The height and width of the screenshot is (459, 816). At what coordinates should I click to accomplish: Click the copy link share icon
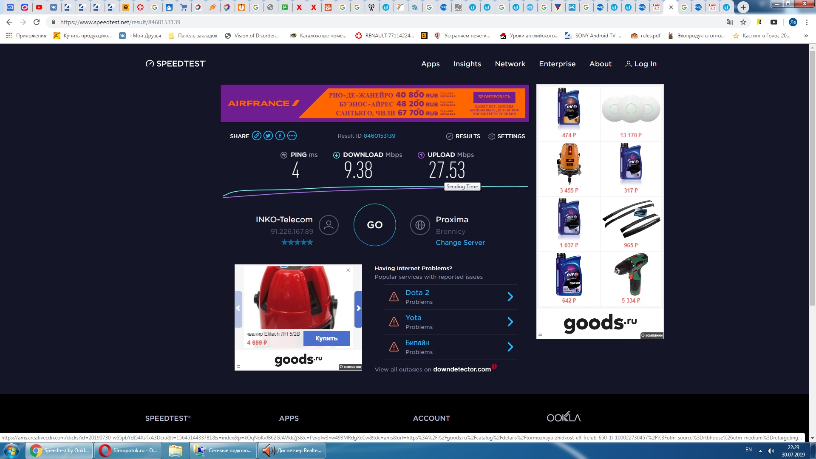(256, 136)
